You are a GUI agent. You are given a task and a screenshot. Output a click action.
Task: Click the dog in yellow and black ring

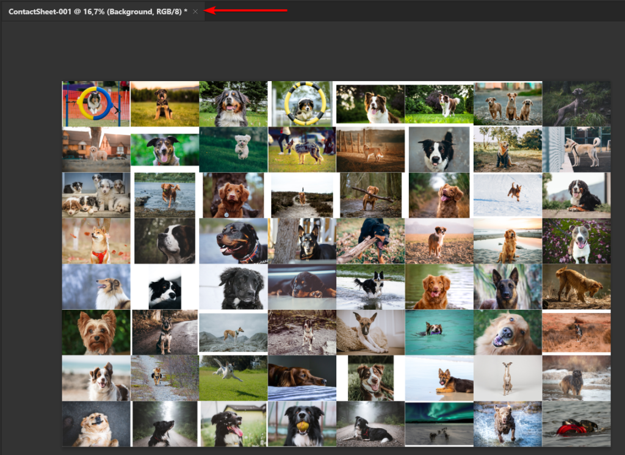(302, 104)
